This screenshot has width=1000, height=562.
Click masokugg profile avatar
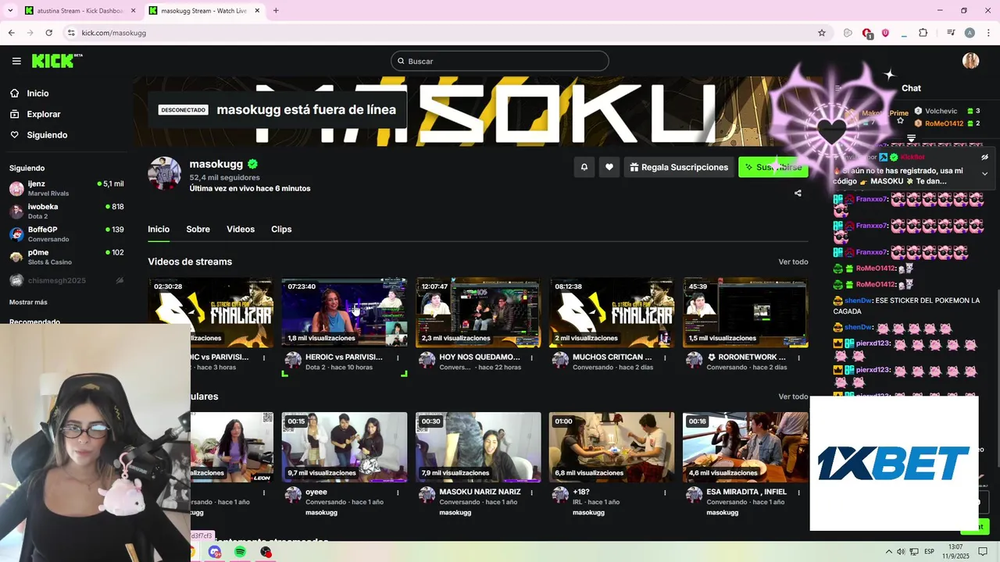coord(165,173)
